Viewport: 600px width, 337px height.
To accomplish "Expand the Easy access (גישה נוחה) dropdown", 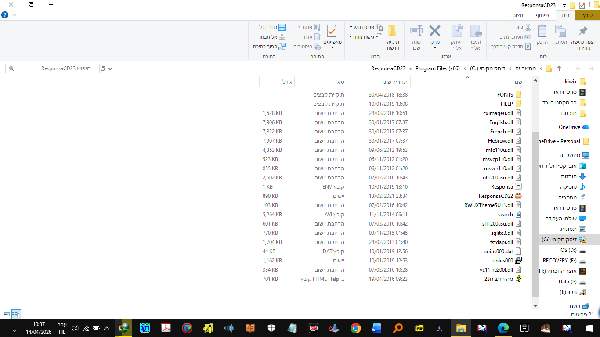I will (365, 37).
